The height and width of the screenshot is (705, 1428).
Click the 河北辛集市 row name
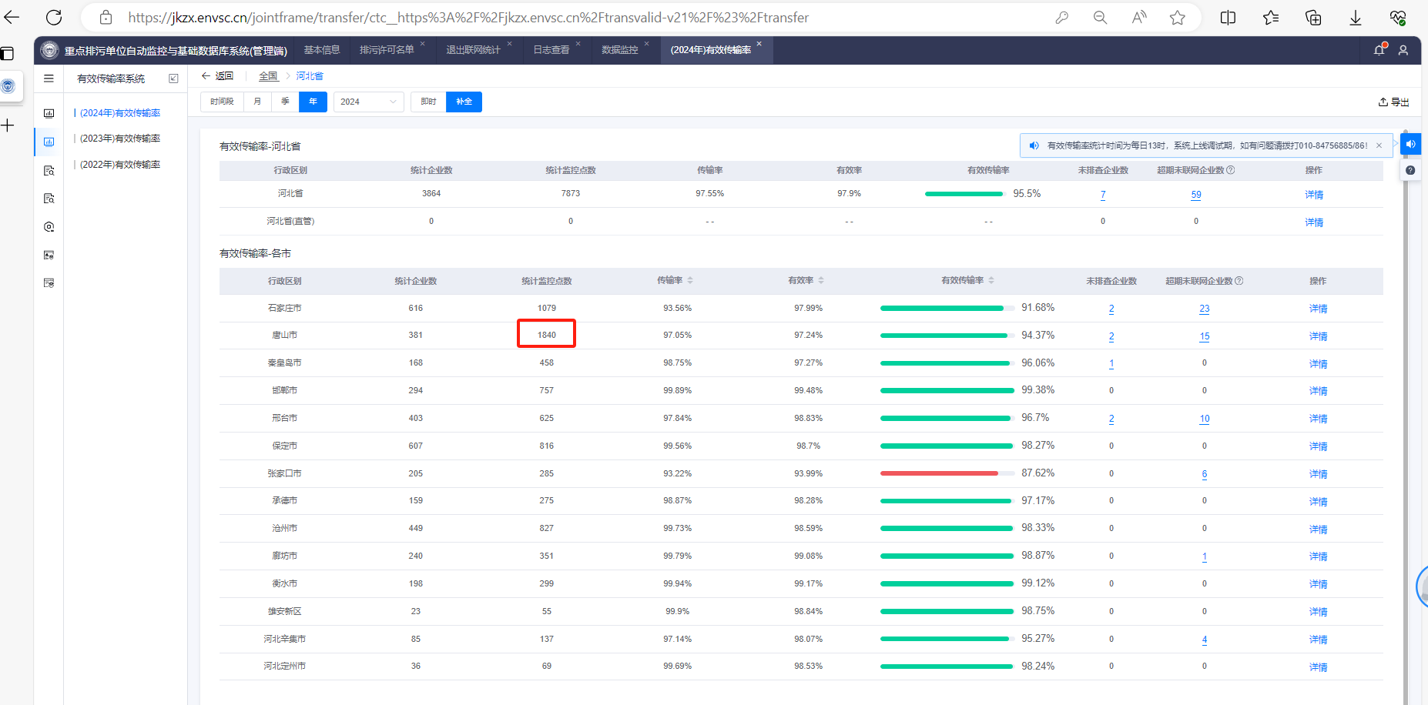click(x=284, y=639)
